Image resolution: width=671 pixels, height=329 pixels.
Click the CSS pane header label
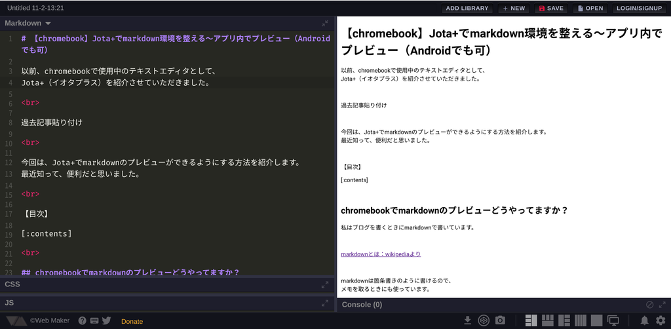click(x=12, y=284)
